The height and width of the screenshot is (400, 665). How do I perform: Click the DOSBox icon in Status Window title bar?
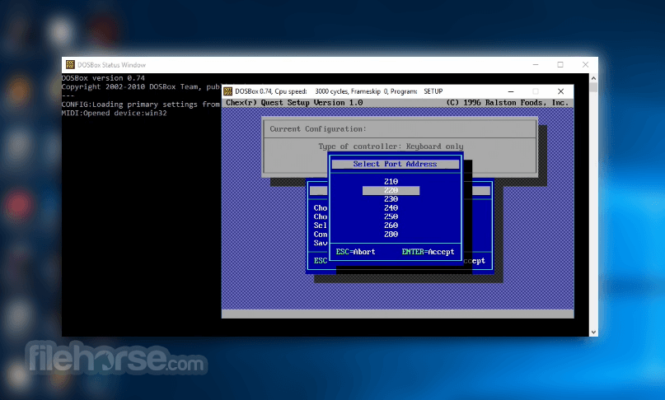click(70, 64)
